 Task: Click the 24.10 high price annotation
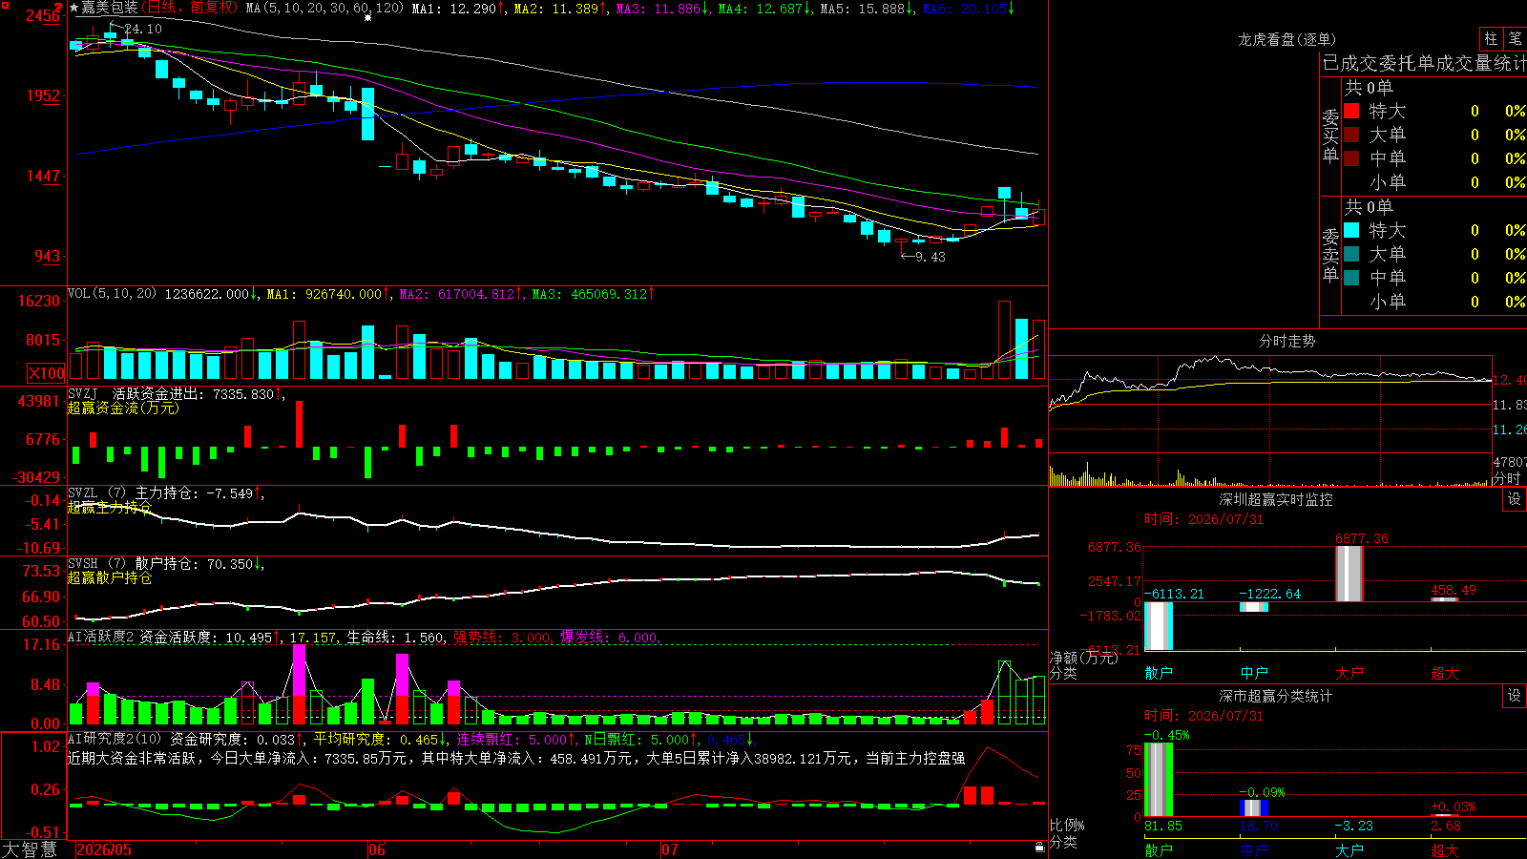click(143, 29)
